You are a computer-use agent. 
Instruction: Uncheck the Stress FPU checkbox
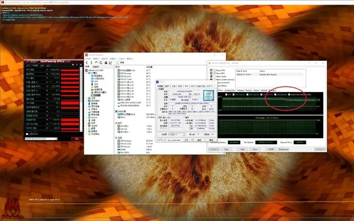click(x=214, y=73)
